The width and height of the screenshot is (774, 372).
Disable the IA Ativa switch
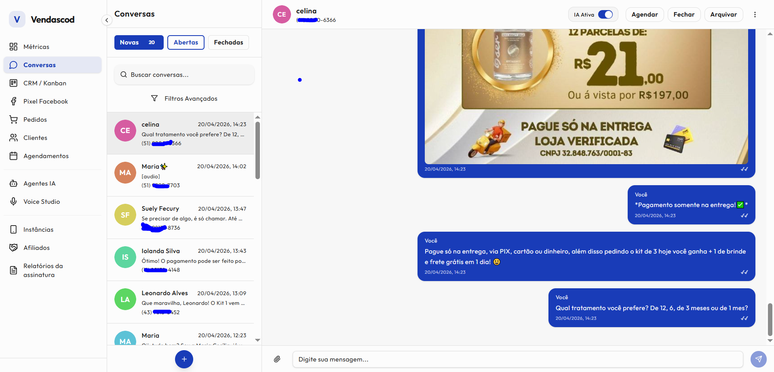click(605, 14)
